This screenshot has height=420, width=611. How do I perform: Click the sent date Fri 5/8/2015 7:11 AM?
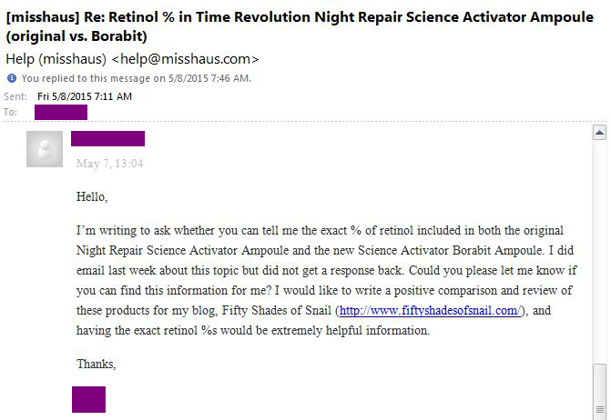pyautogui.click(x=85, y=95)
